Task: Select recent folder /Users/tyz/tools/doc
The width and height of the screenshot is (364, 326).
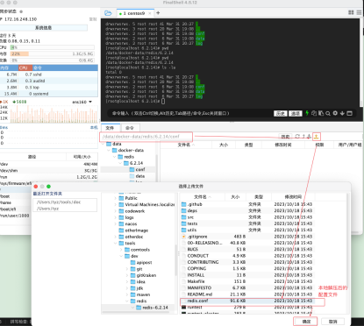Action: tap(59, 202)
